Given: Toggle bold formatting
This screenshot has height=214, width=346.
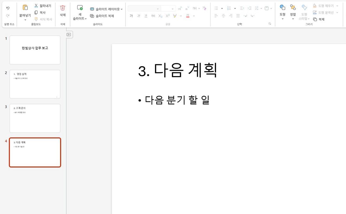Looking at the screenshot, I should pos(131,16).
